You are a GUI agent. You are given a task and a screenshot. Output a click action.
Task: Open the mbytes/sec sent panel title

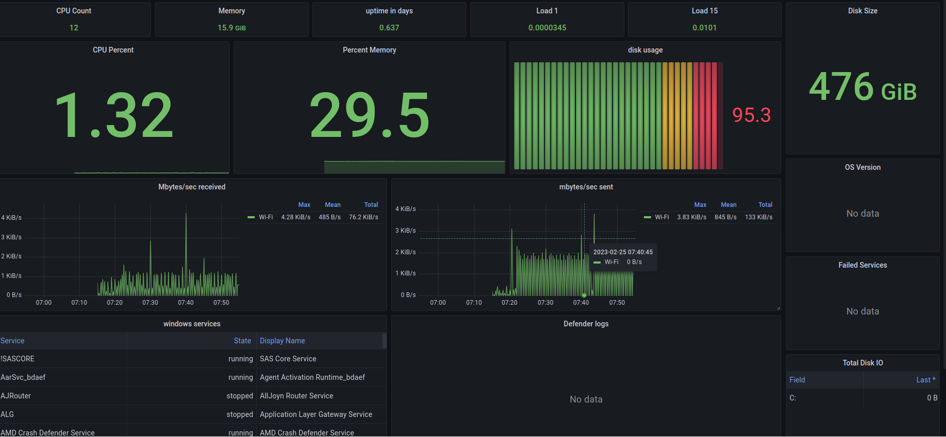tap(586, 187)
